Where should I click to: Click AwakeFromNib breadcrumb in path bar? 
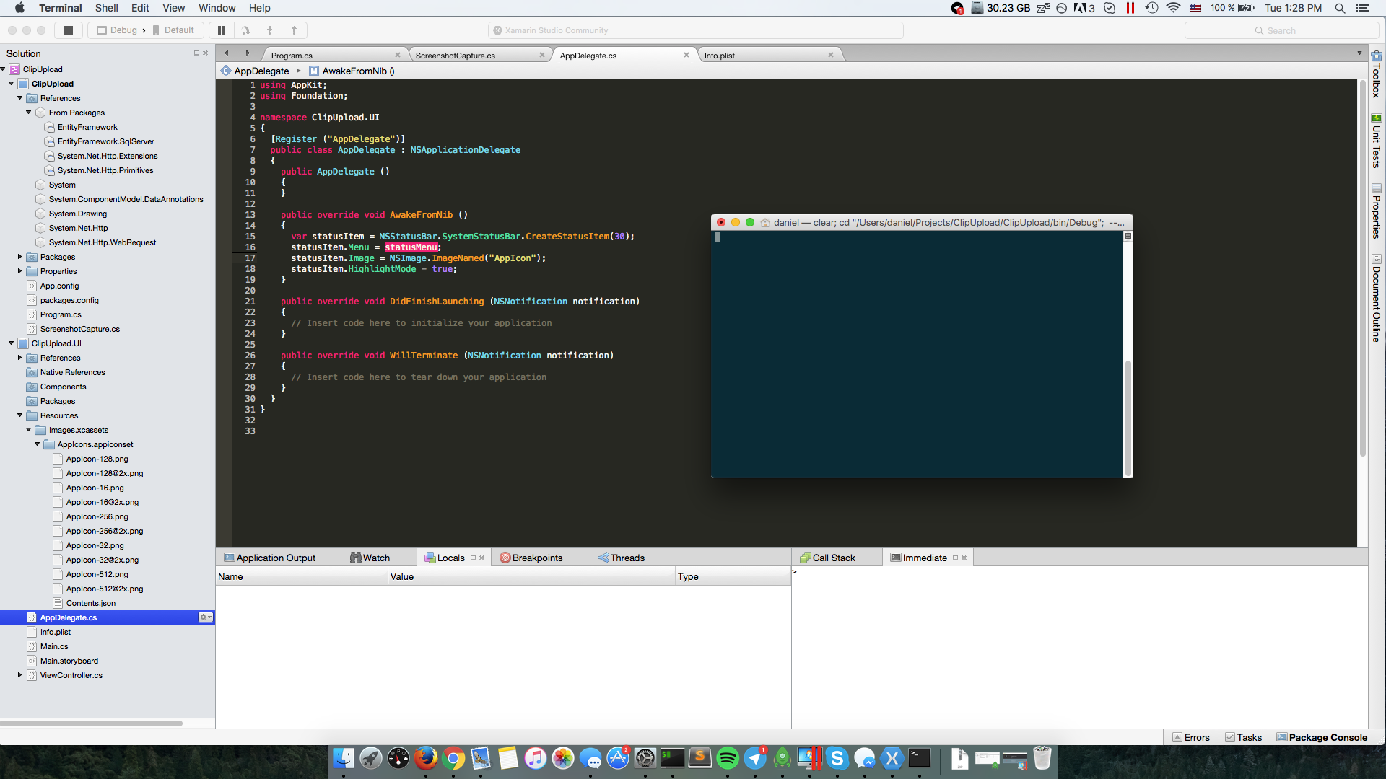click(x=352, y=71)
